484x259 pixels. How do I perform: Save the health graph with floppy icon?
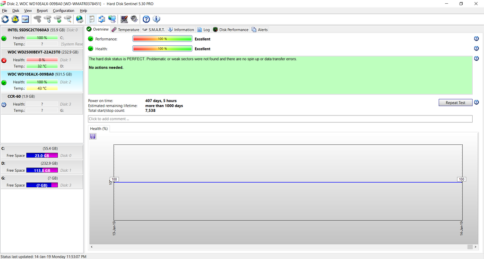(x=93, y=136)
